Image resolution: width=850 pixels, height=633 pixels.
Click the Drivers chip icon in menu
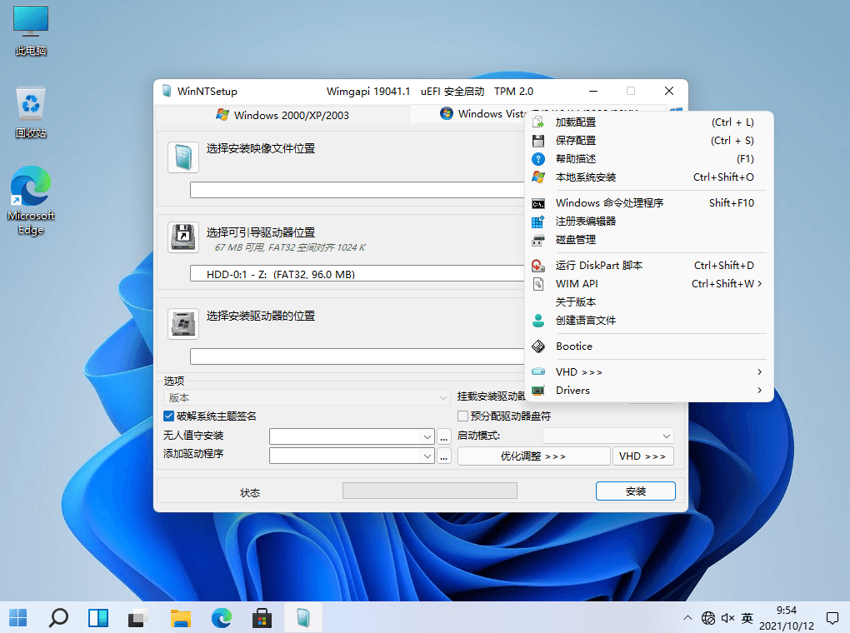tap(538, 390)
